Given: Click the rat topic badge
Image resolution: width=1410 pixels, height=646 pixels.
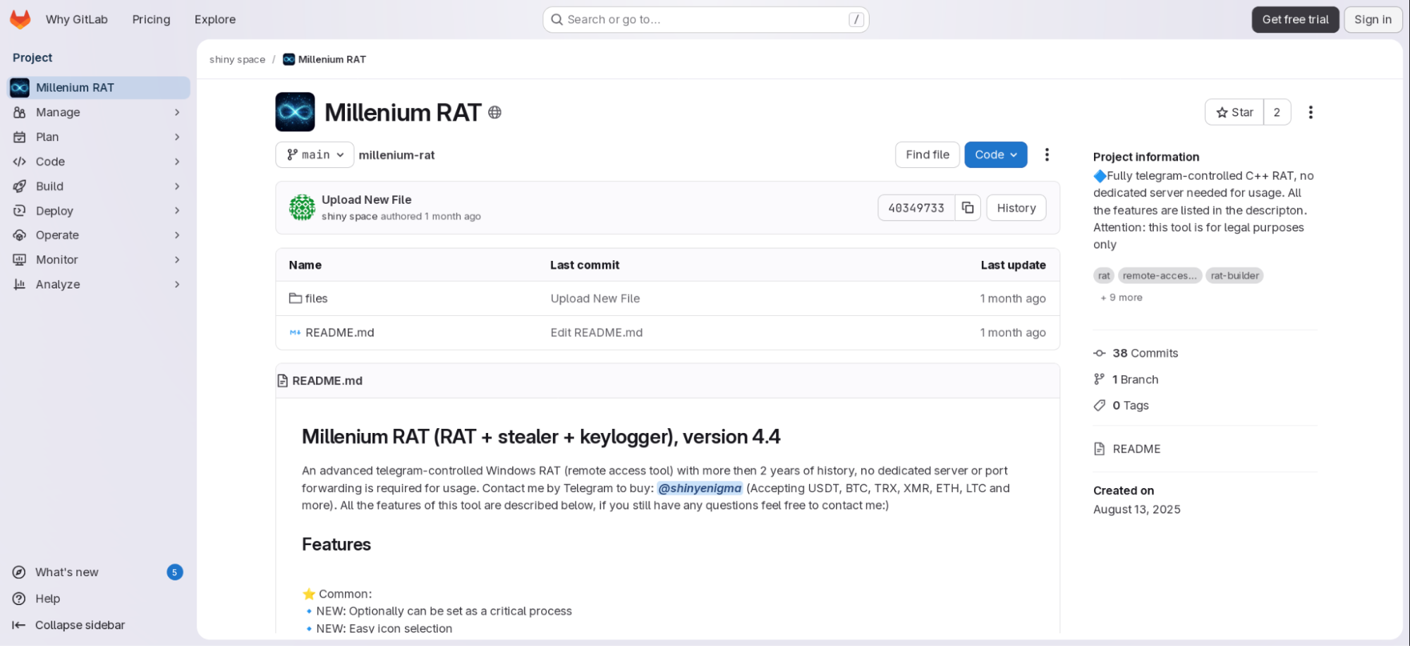Looking at the screenshot, I should [1104, 276].
